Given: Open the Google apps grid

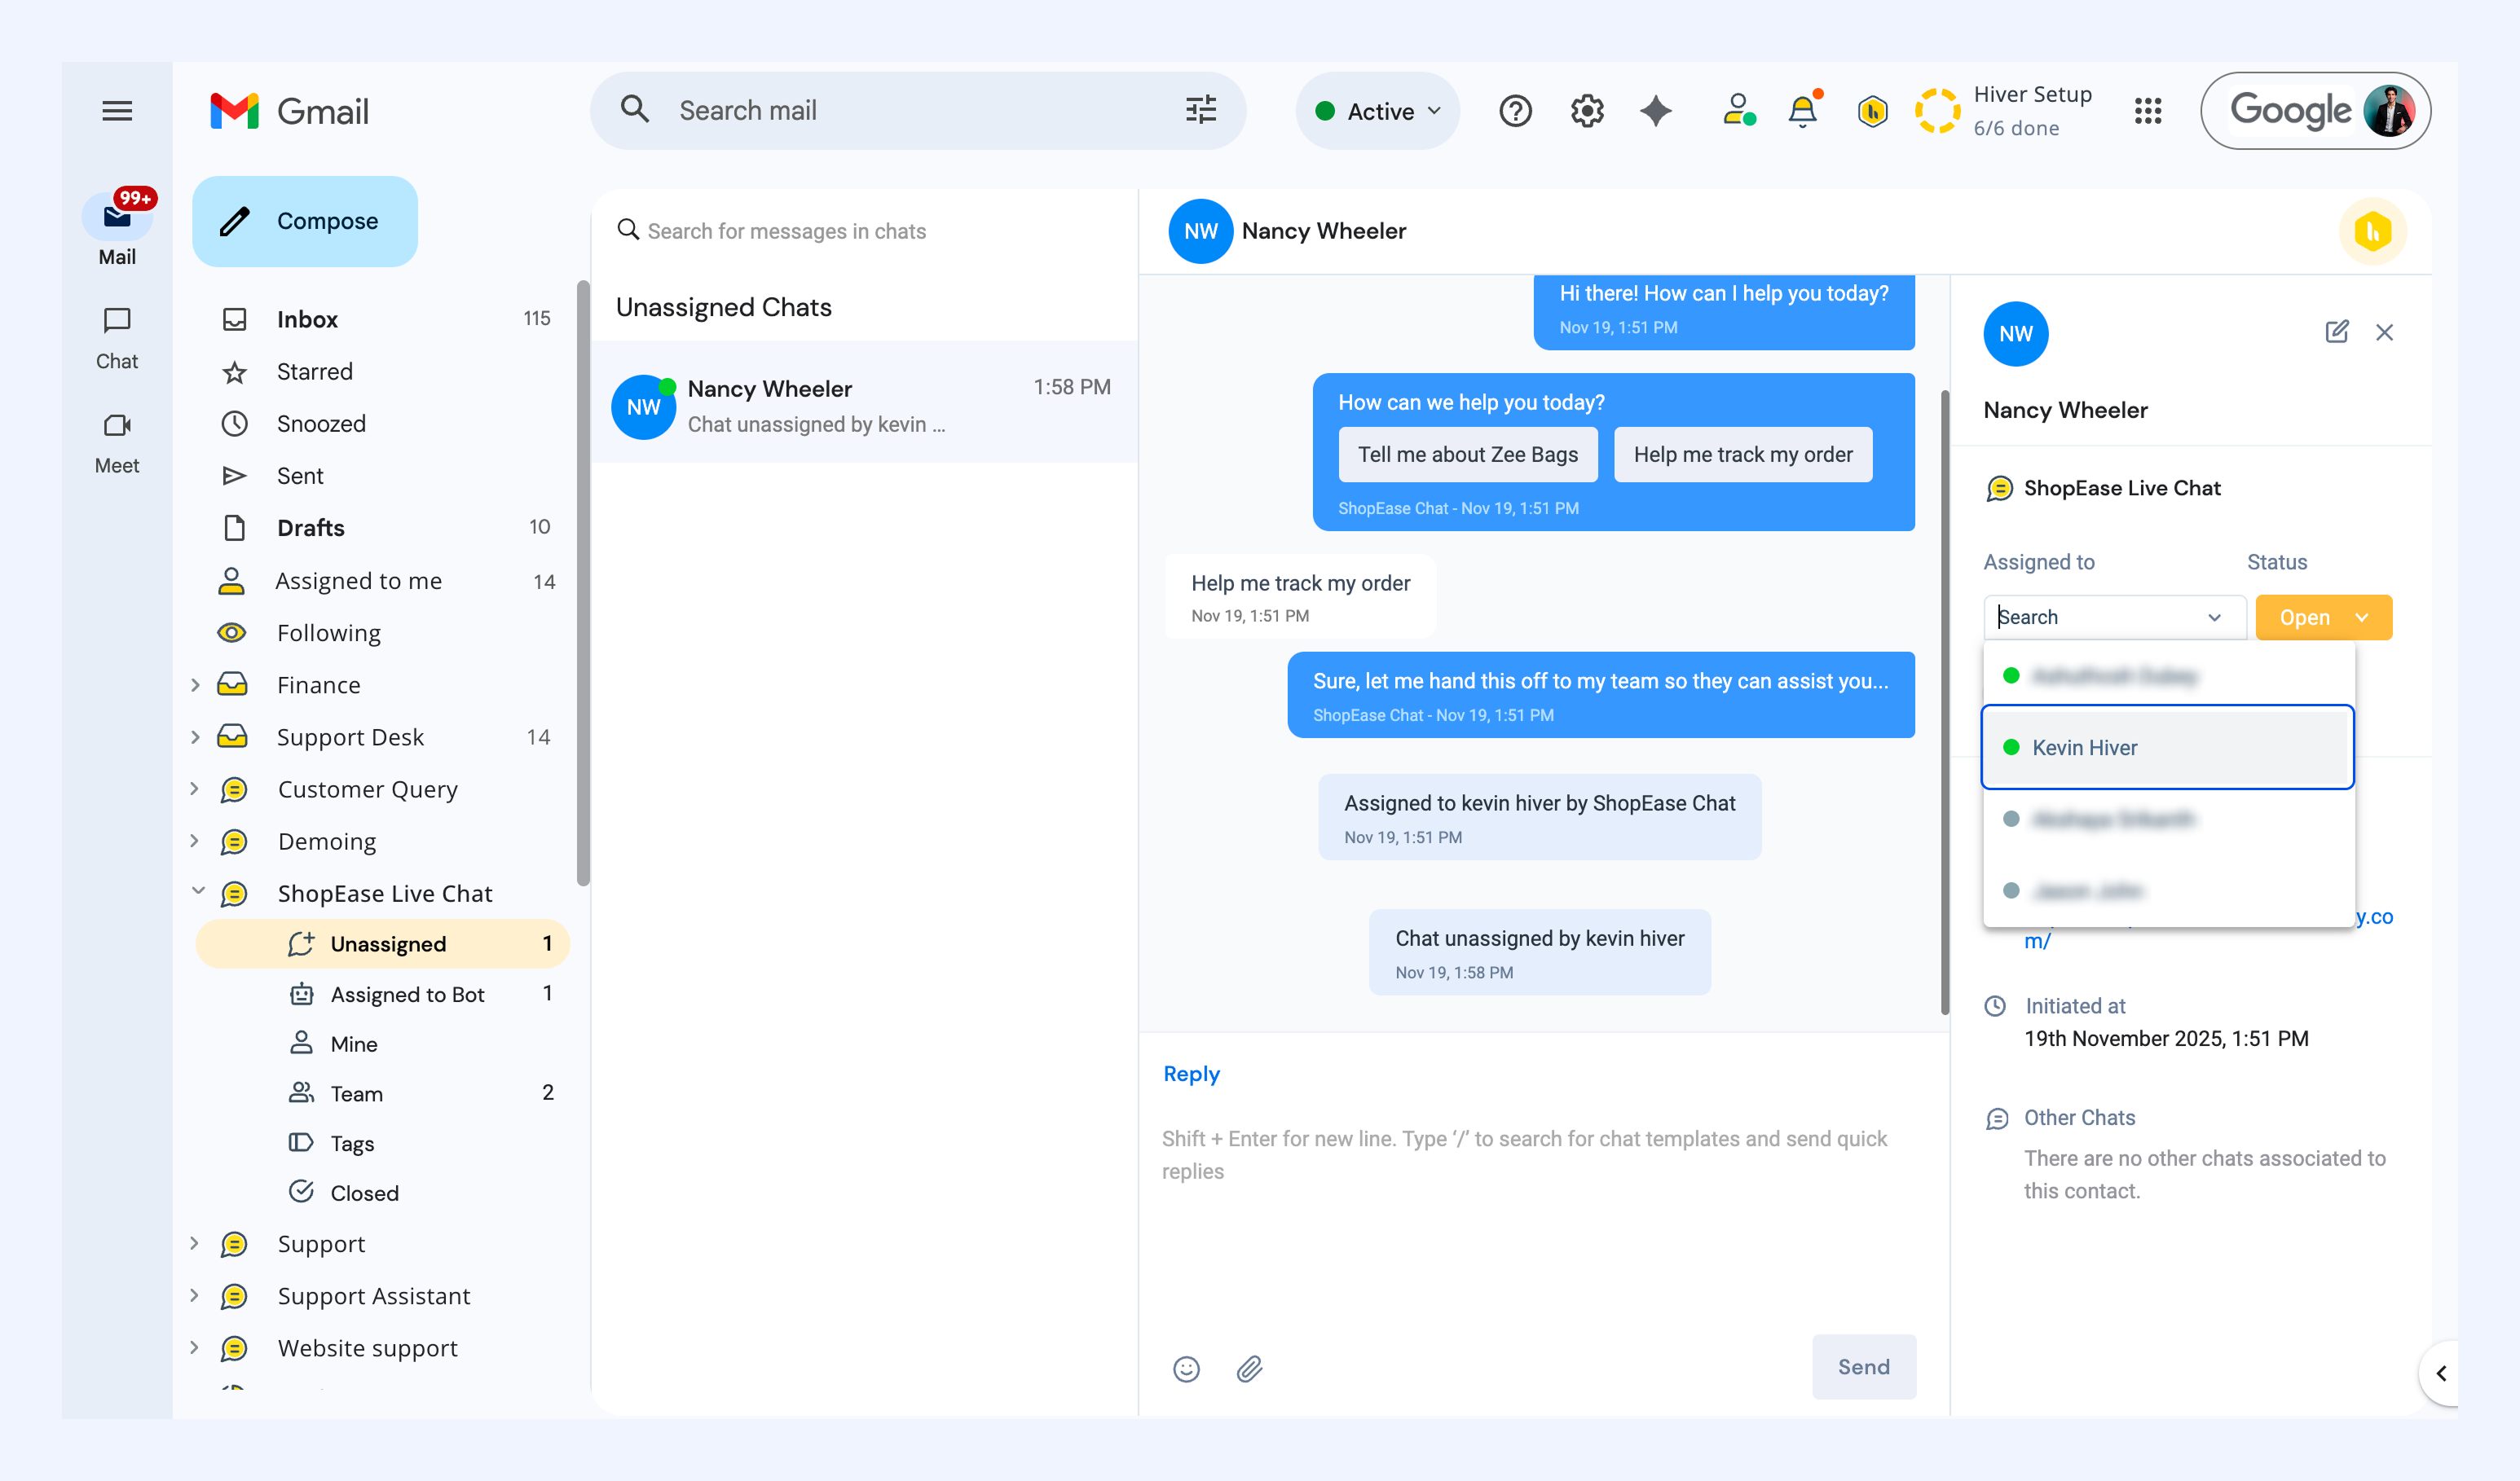Looking at the screenshot, I should pyautogui.click(x=2148, y=111).
